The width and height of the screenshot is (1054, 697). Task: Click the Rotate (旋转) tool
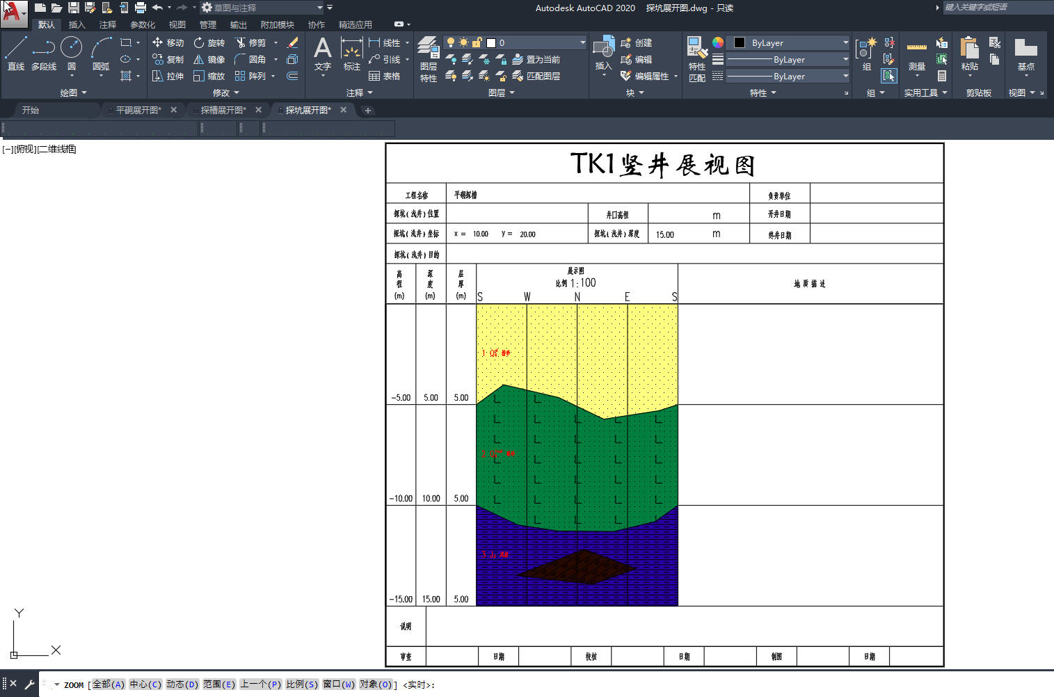coord(209,42)
